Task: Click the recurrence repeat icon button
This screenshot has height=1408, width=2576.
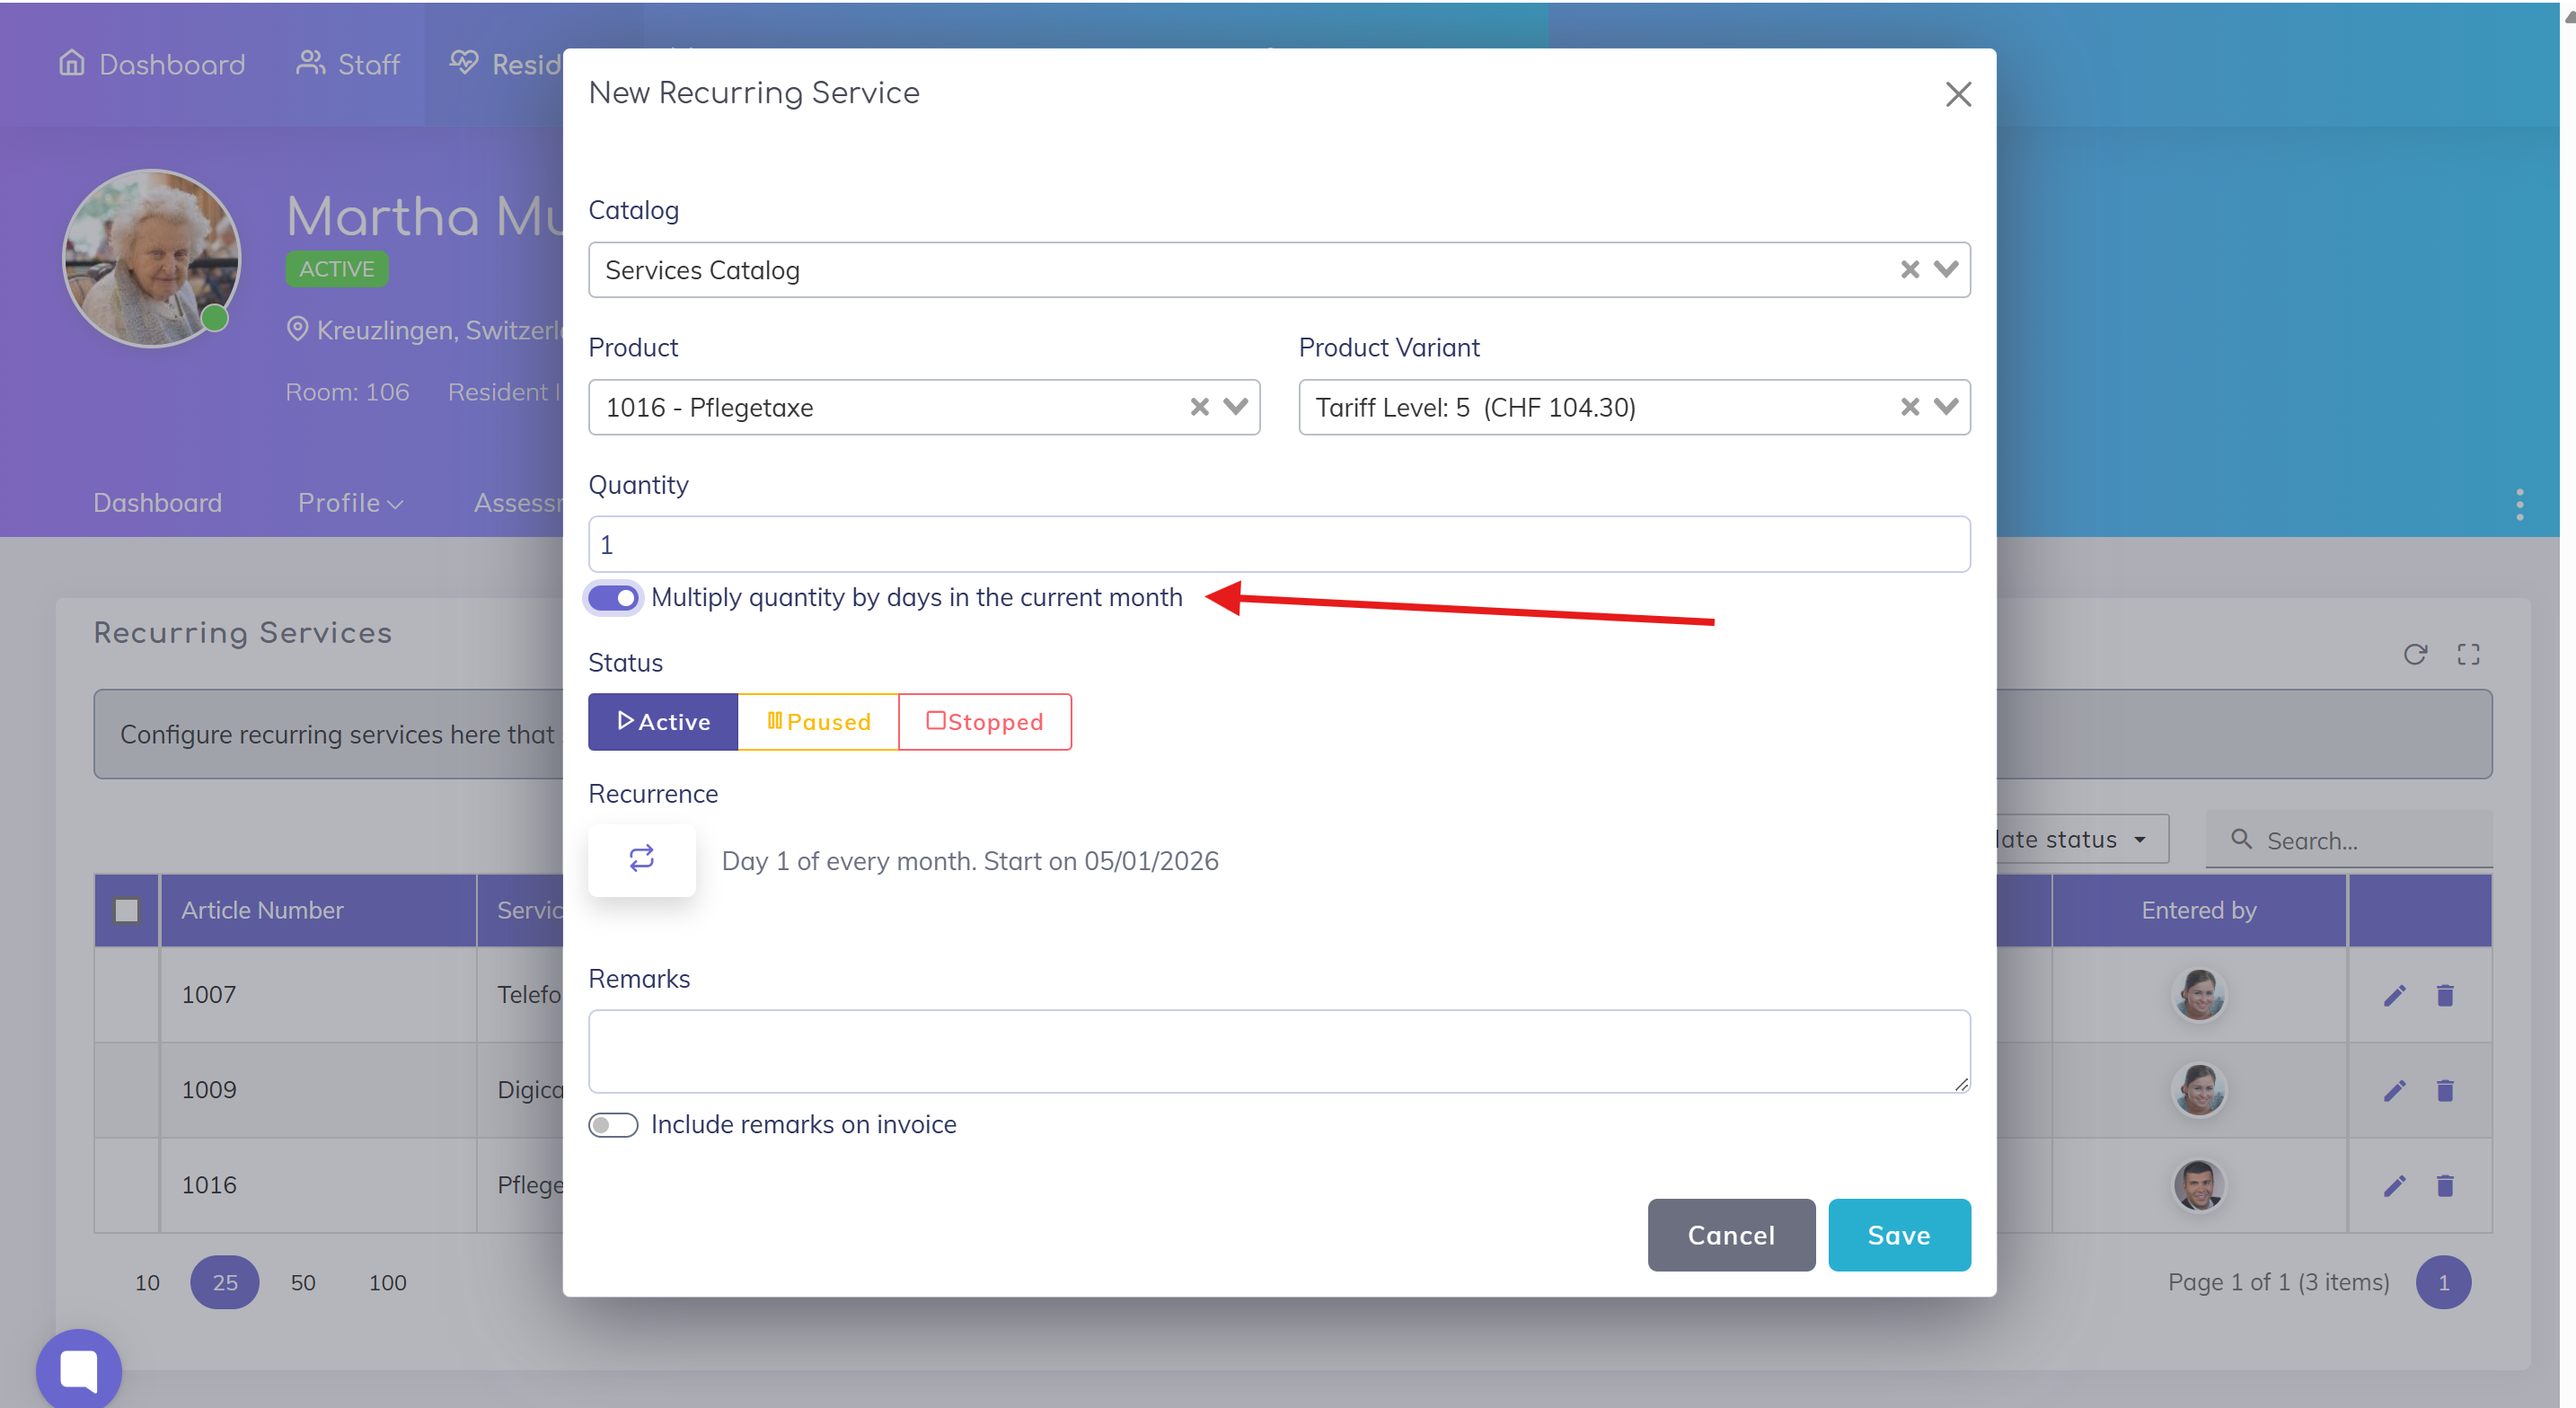Action: coord(641,859)
